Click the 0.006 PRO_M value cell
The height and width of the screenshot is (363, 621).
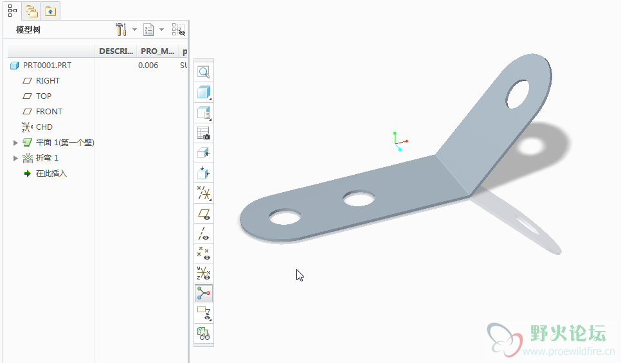tap(148, 66)
